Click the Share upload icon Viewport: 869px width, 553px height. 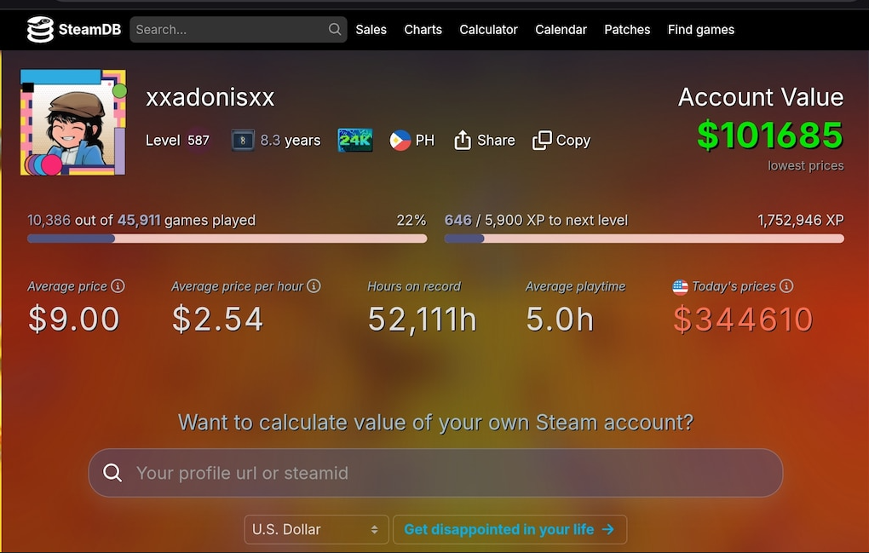[x=463, y=141]
